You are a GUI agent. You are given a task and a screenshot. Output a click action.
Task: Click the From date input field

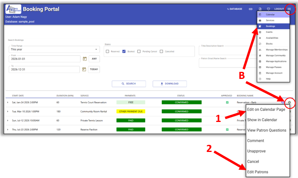pos(44,59)
